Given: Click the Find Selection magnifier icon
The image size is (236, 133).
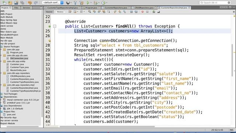Looking at the screenshot, I should tap(90, 12).
